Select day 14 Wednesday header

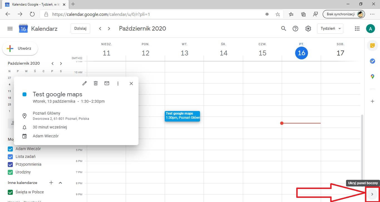click(224, 53)
